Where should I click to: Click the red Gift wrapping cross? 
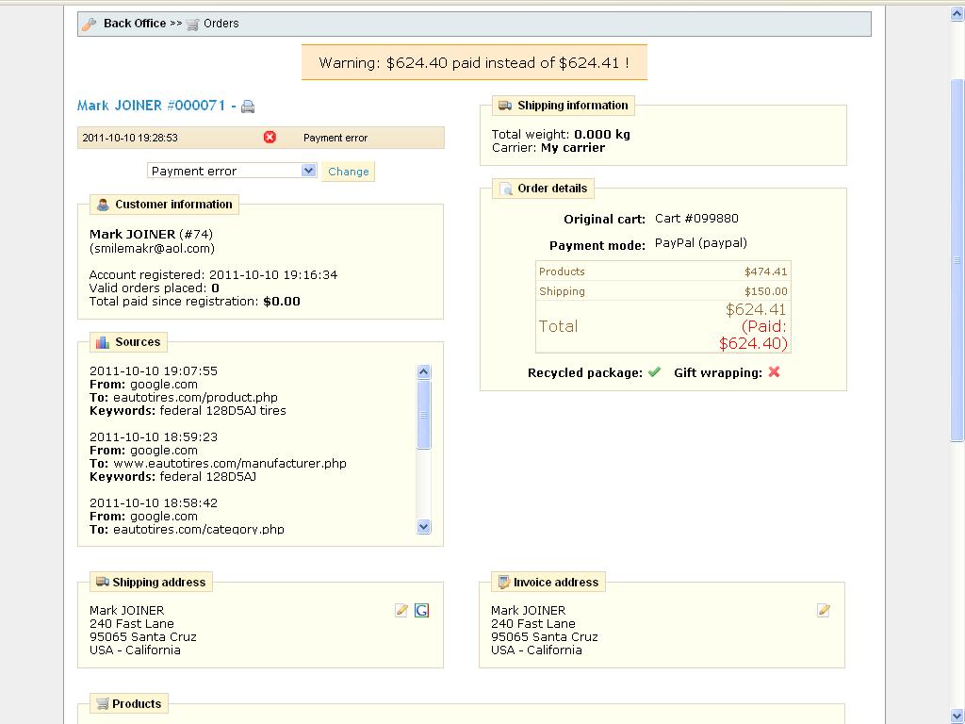click(x=775, y=371)
